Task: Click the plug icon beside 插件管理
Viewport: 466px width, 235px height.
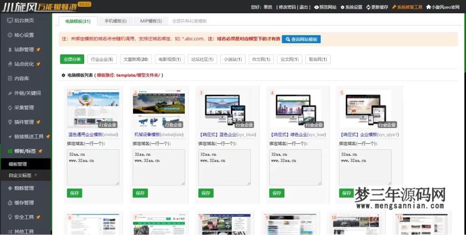Action: tap(10, 122)
